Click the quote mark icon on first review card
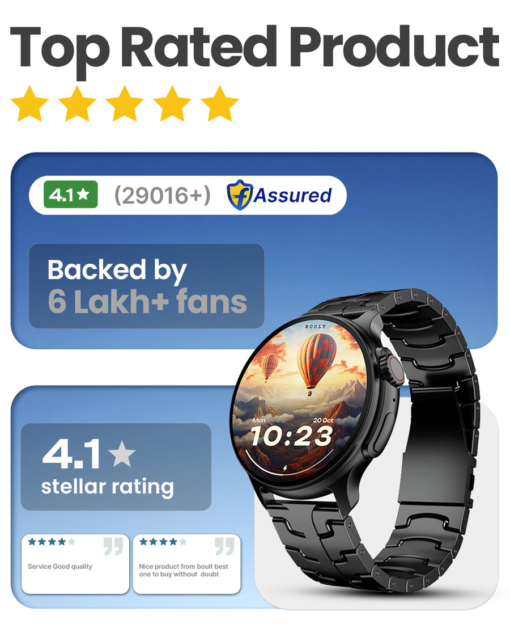The width and height of the screenshot is (510, 633). pos(113,546)
